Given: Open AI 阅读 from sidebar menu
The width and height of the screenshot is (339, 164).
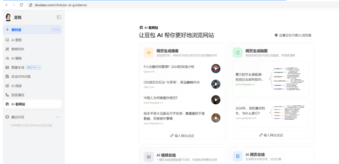Looking at the screenshot, I should (32, 86).
